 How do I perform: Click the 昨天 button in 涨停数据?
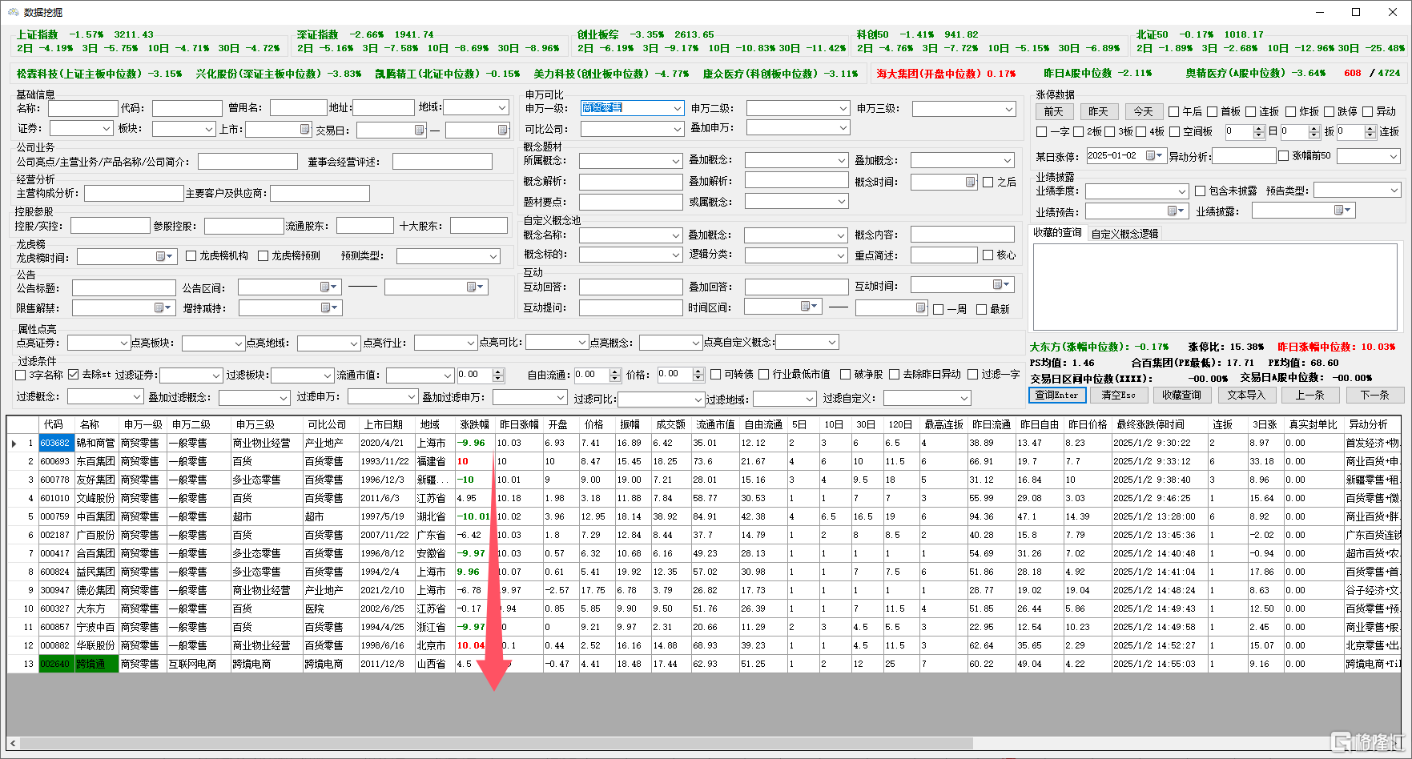(x=1098, y=111)
